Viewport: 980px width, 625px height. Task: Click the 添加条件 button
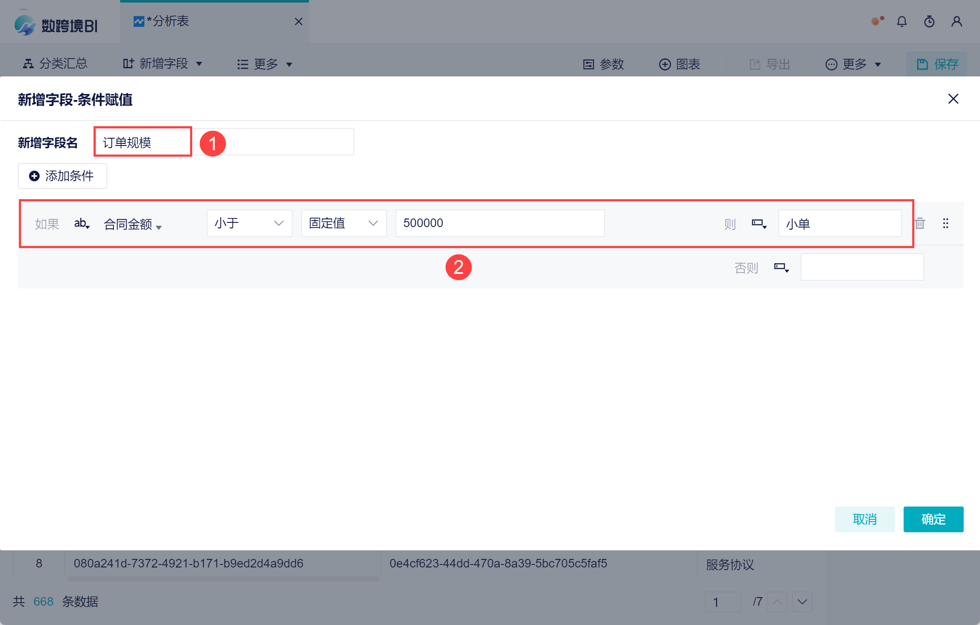(x=63, y=176)
